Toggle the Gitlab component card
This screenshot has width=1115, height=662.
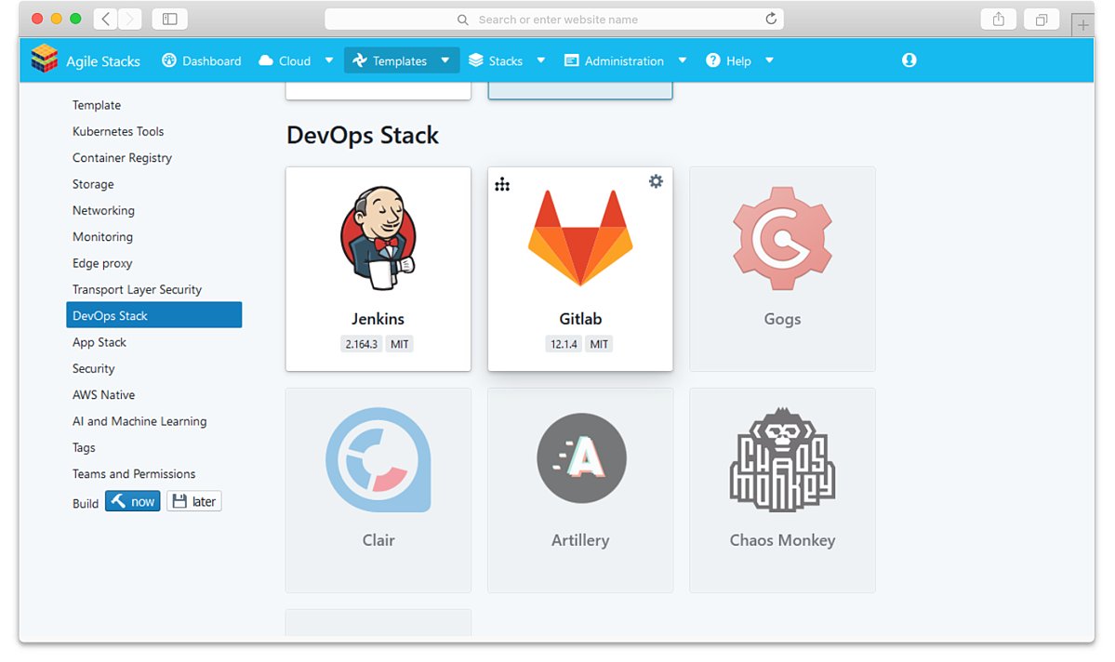click(x=580, y=269)
